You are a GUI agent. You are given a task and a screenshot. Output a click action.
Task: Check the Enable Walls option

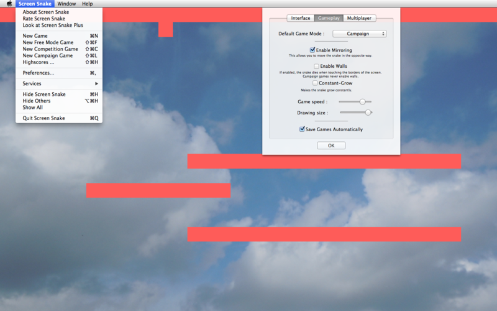(x=316, y=66)
